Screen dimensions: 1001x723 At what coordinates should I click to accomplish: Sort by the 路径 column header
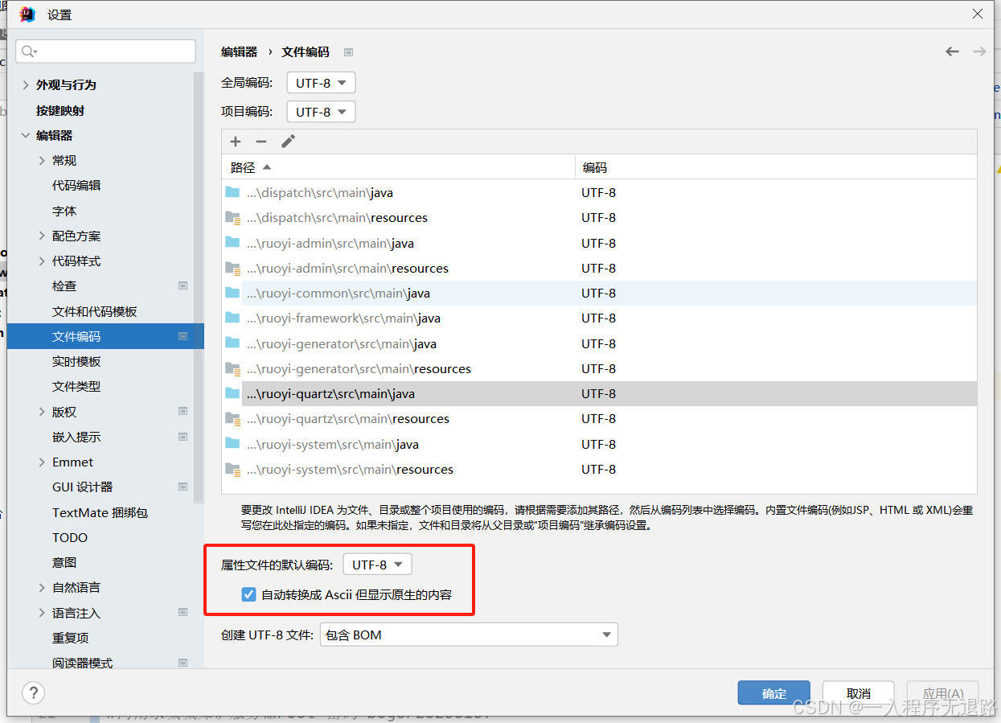pos(399,167)
